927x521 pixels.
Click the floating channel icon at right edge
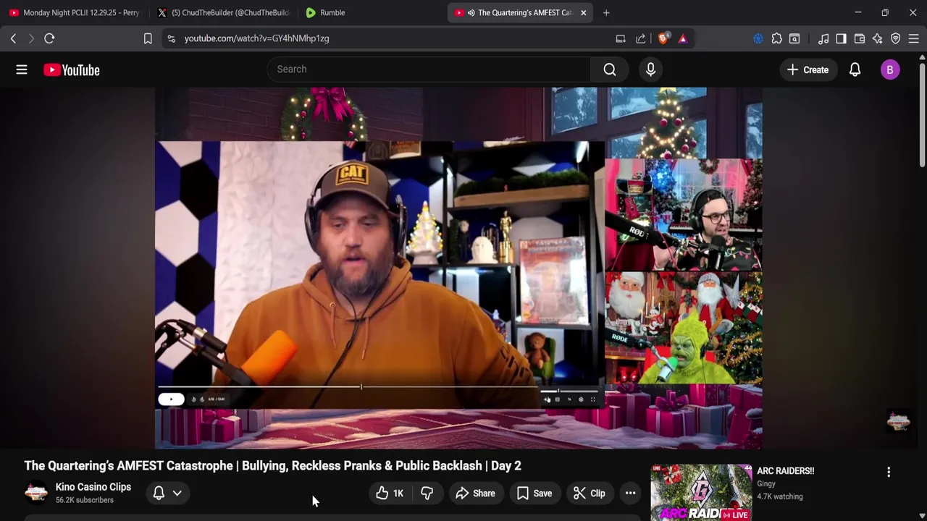pos(899,421)
